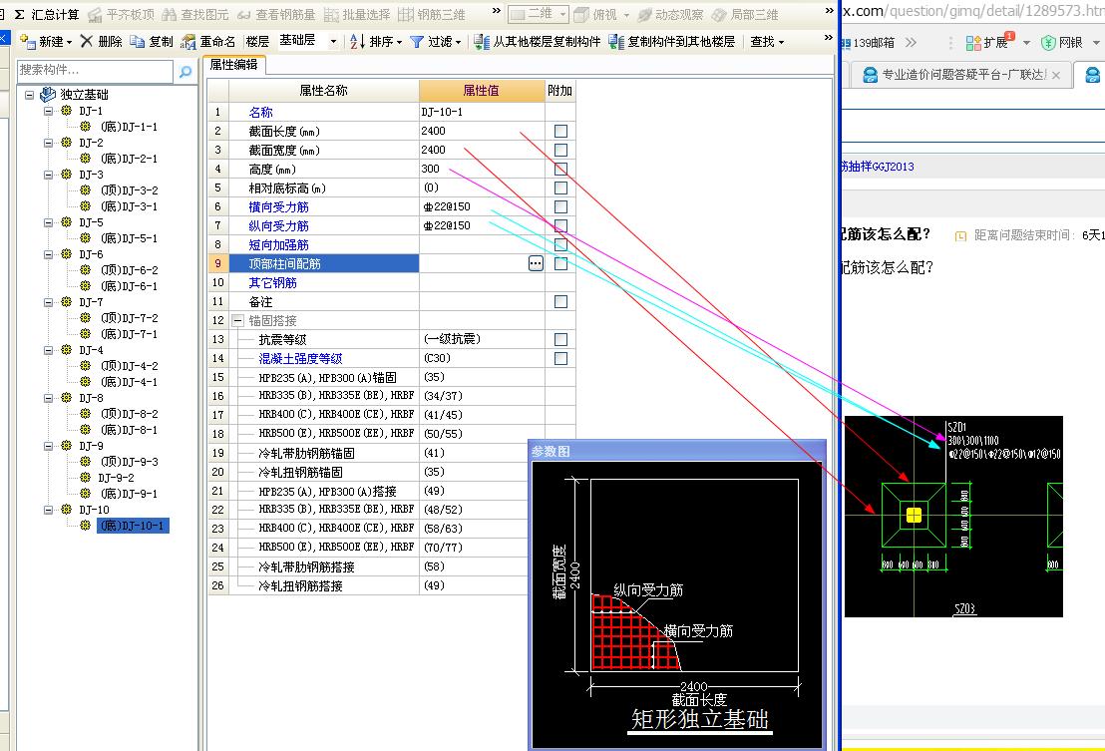Click into the 搜索构件 search field
The image size is (1105, 751).
click(95, 71)
